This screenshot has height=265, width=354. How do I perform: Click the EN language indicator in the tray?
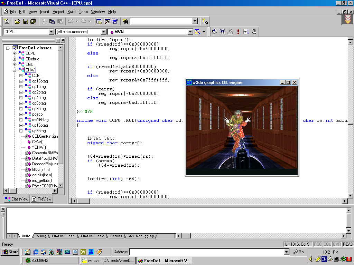click(324, 259)
